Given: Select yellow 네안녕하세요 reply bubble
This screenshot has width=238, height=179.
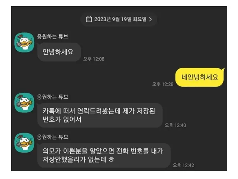Looking at the screenshot, I should [x=200, y=77].
